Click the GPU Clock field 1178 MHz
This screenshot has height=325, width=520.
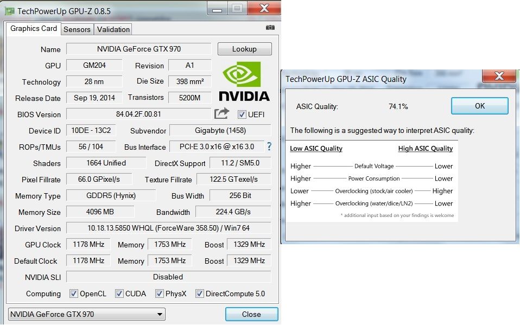coord(88,244)
